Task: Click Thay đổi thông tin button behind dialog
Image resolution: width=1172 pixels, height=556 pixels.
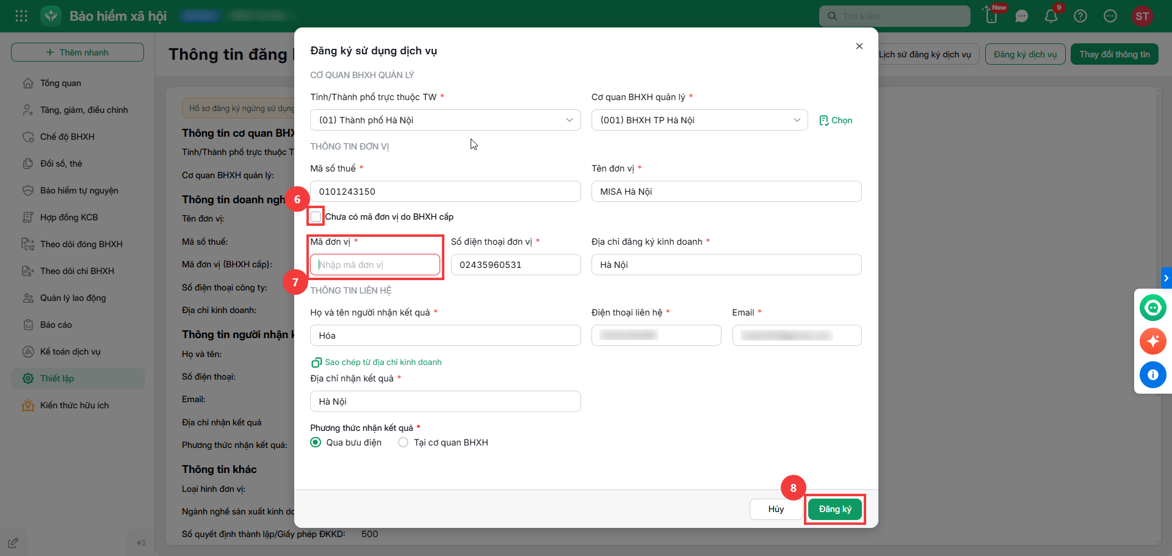Action: tap(1115, 54)
